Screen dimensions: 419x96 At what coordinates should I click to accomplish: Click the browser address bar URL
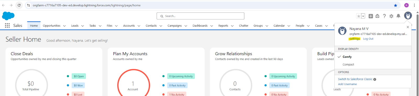pyautogui.click(x=86, y=5)
